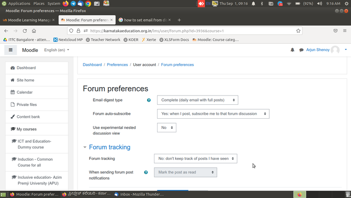This screenshot has height=198, width=351.
Task: Open ICT and Education Dummy course
Action: tap(37, 145)
